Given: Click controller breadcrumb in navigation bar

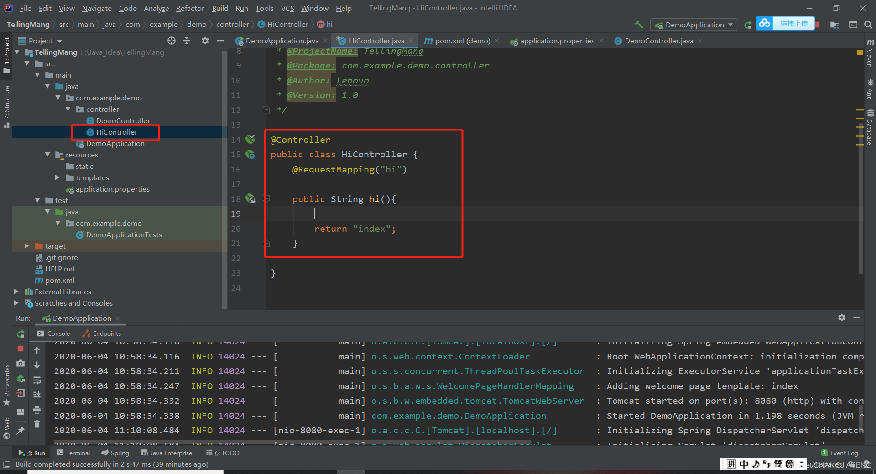Looking at the screenshot, I should [232, 25].
